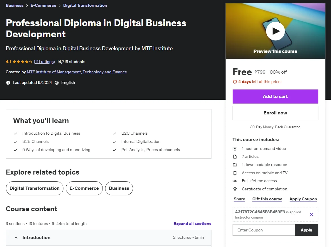Click the downloadable resource icon
Image resolution: width=331 pixels, height=247 pixels.
point(235,165)
